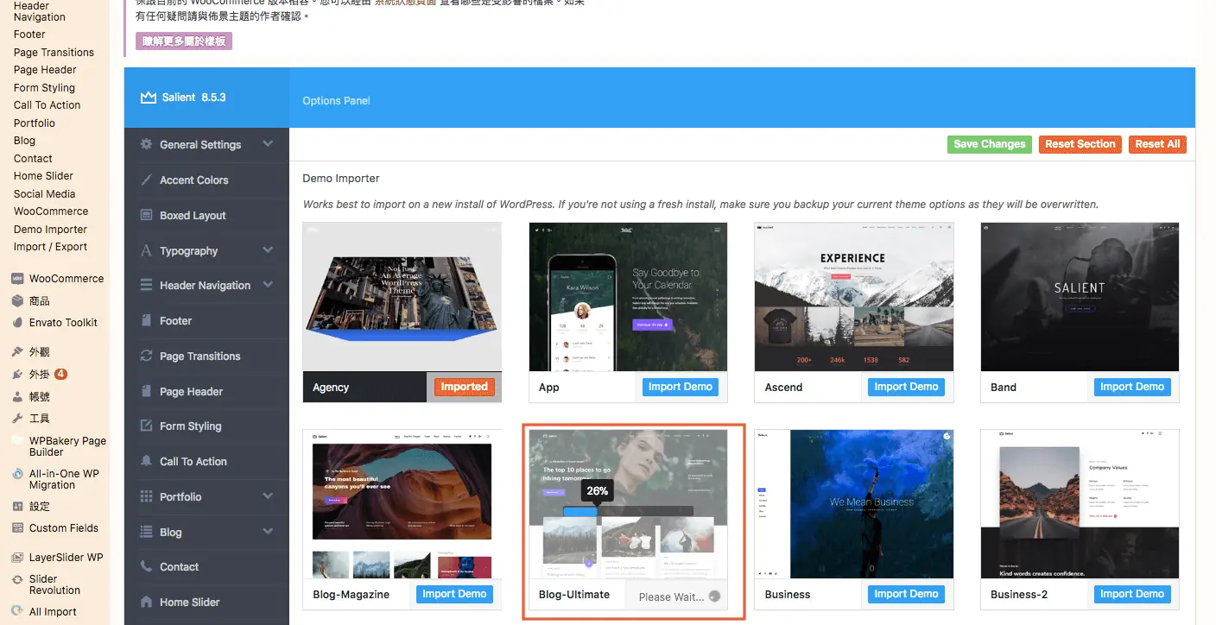Expand the Typography section chevron
Image resolution: width=1216 pixels, height=625 pixels.
point(268,250)
